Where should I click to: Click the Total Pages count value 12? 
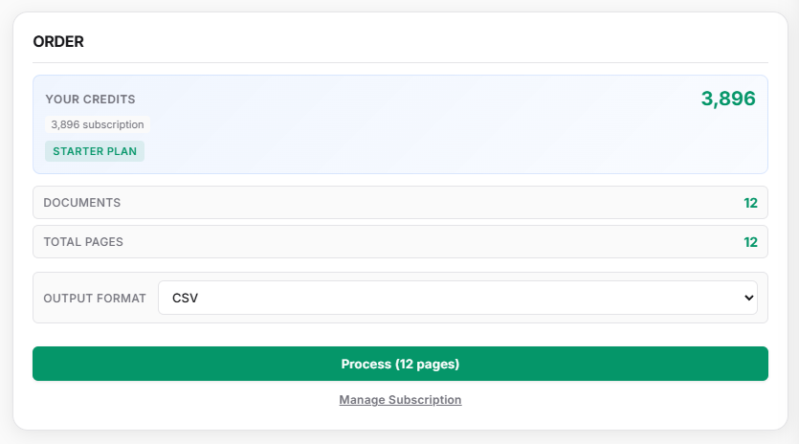(750, 242)
